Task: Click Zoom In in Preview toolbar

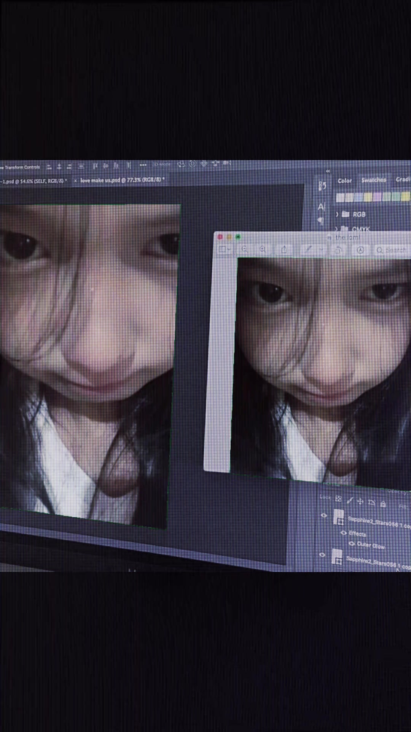Action: click(x=263, y=249)
